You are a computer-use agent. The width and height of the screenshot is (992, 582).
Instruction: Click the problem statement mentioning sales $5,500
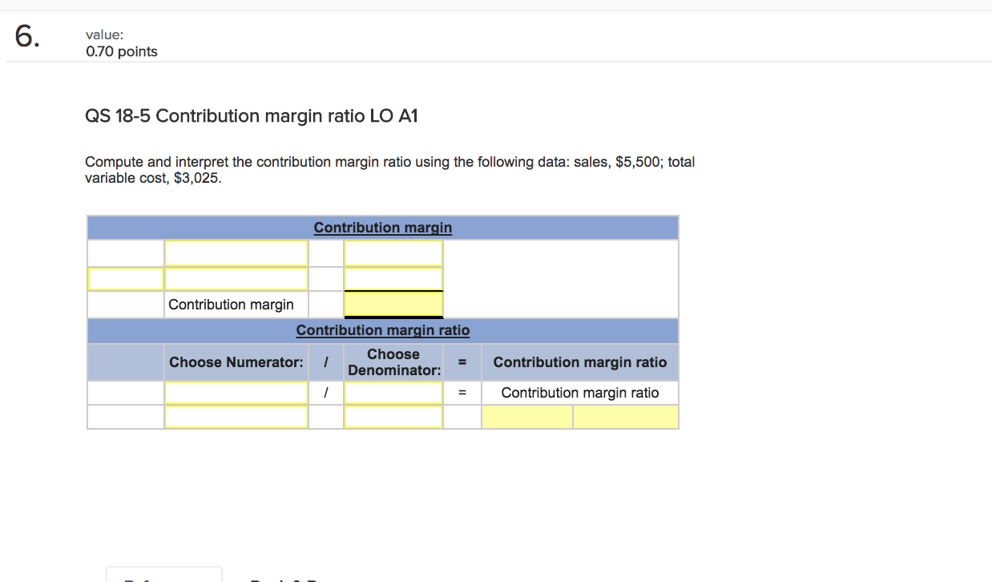click(x=390, y=170)
